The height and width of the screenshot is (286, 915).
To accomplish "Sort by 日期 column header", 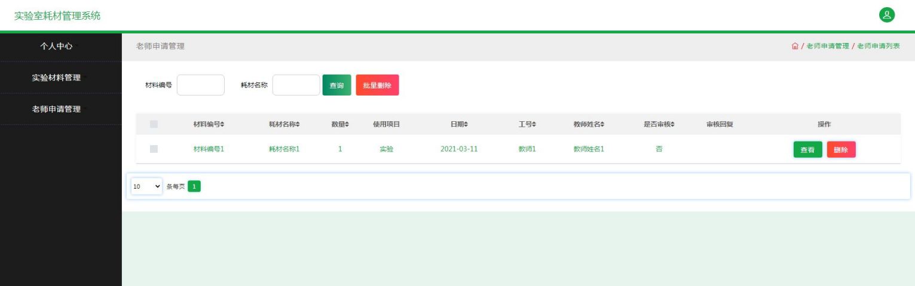I will click(459, 124).
